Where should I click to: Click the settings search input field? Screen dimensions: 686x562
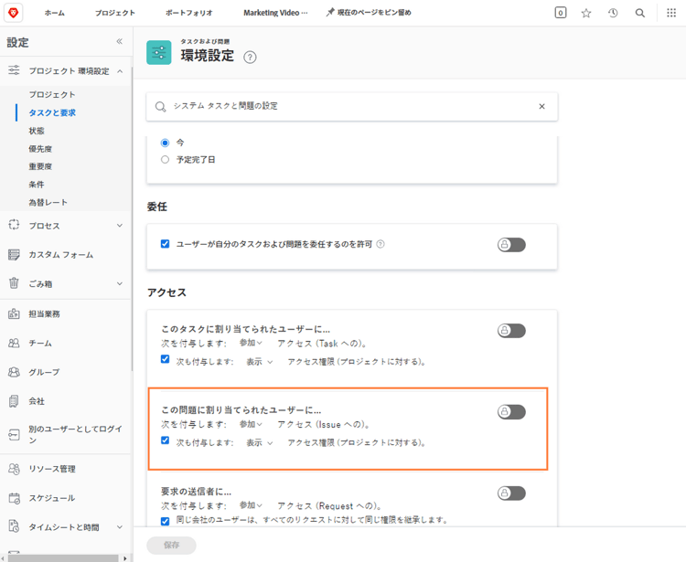click(x=352, y=106)
